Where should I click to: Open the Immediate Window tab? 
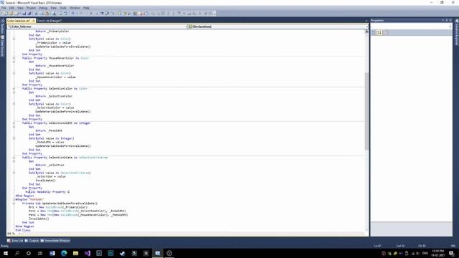coord(55,241)
